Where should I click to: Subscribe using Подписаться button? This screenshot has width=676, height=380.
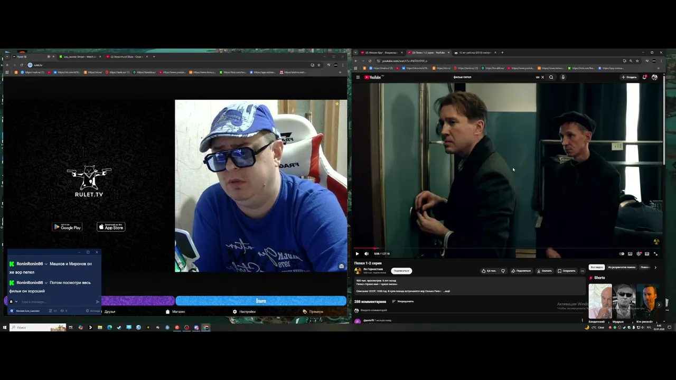[401, 271]
